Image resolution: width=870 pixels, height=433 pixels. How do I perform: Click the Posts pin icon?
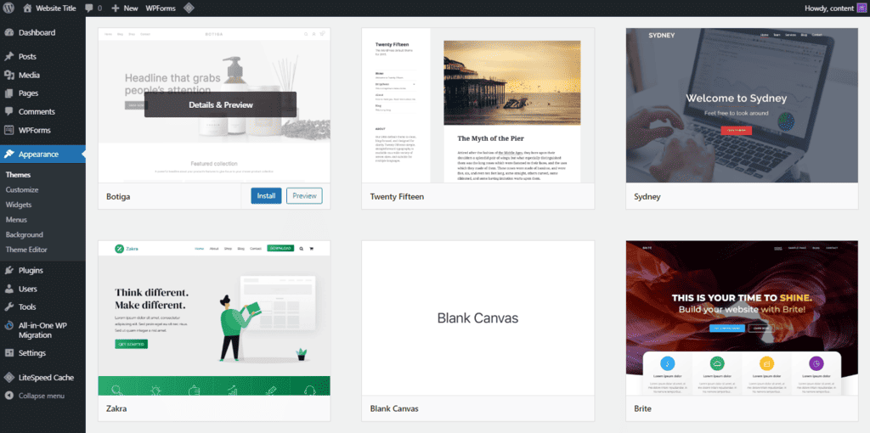[8, 56]
